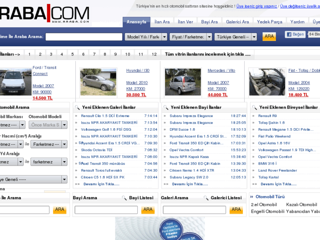Open the Yedek Parça tab
Screen dimensions: 320x240
click(269, 22)
